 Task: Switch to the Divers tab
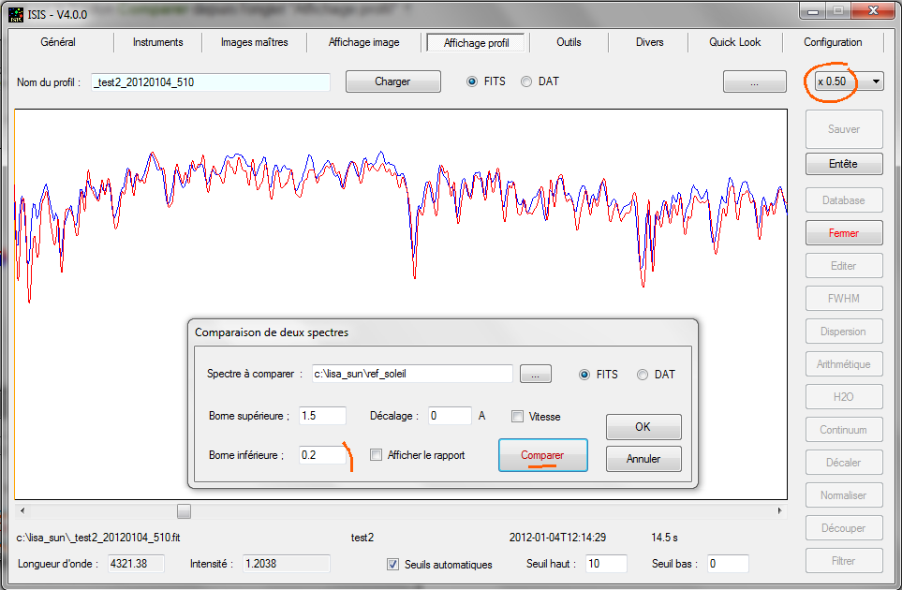[649, 42]
